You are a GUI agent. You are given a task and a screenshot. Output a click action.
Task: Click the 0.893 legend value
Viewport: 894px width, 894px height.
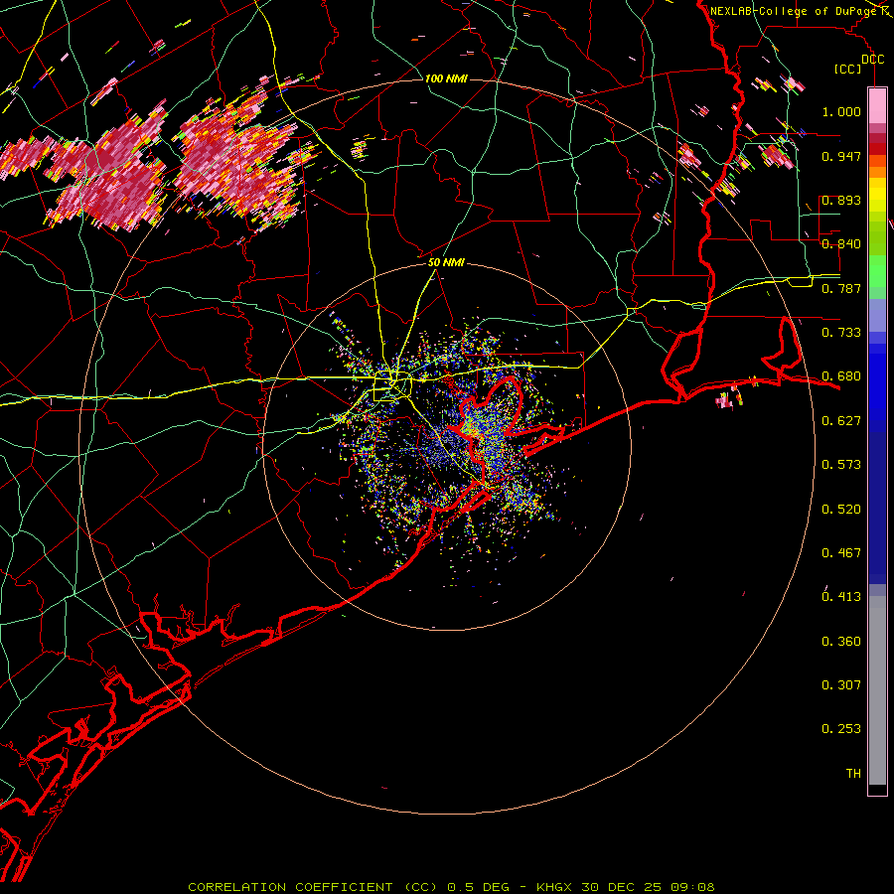click(841, 200)
